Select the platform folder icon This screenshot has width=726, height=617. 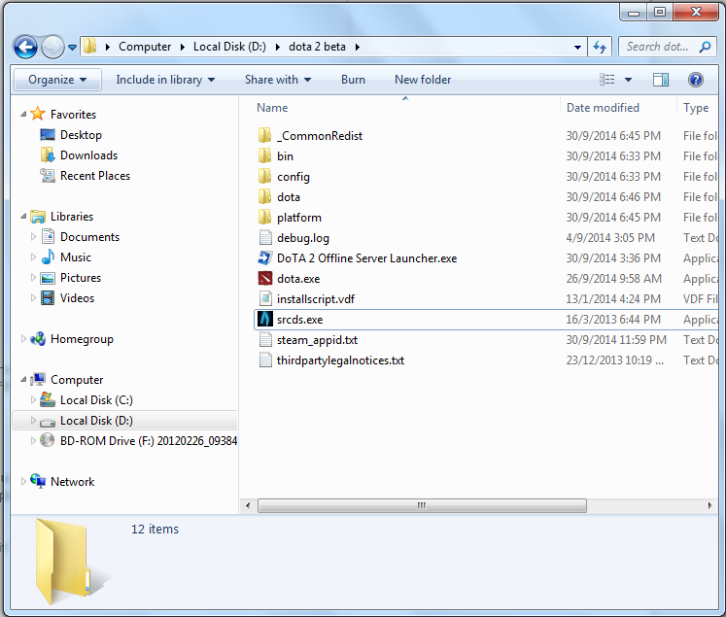pyautogui.click(x=265, y=217)
